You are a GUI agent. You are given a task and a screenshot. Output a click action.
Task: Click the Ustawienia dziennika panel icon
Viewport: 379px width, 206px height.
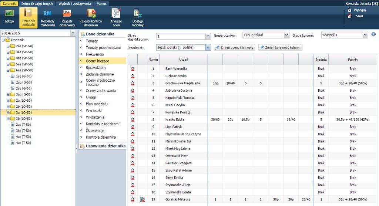point(82,146)
